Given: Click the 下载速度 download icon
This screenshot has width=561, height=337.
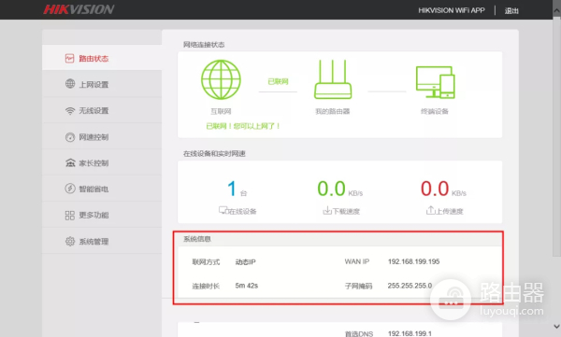Looking at the screenshot, I should (x=327, y=210).
